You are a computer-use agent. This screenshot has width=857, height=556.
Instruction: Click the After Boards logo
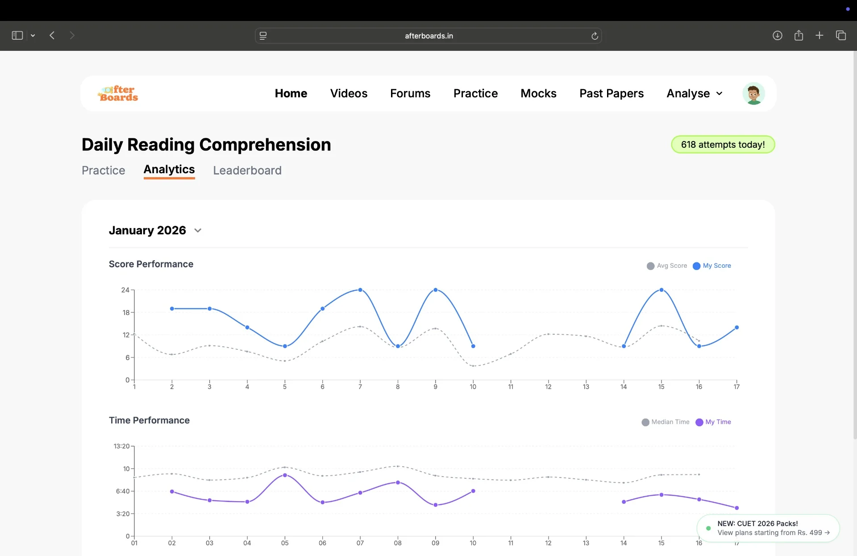(118, 93)
